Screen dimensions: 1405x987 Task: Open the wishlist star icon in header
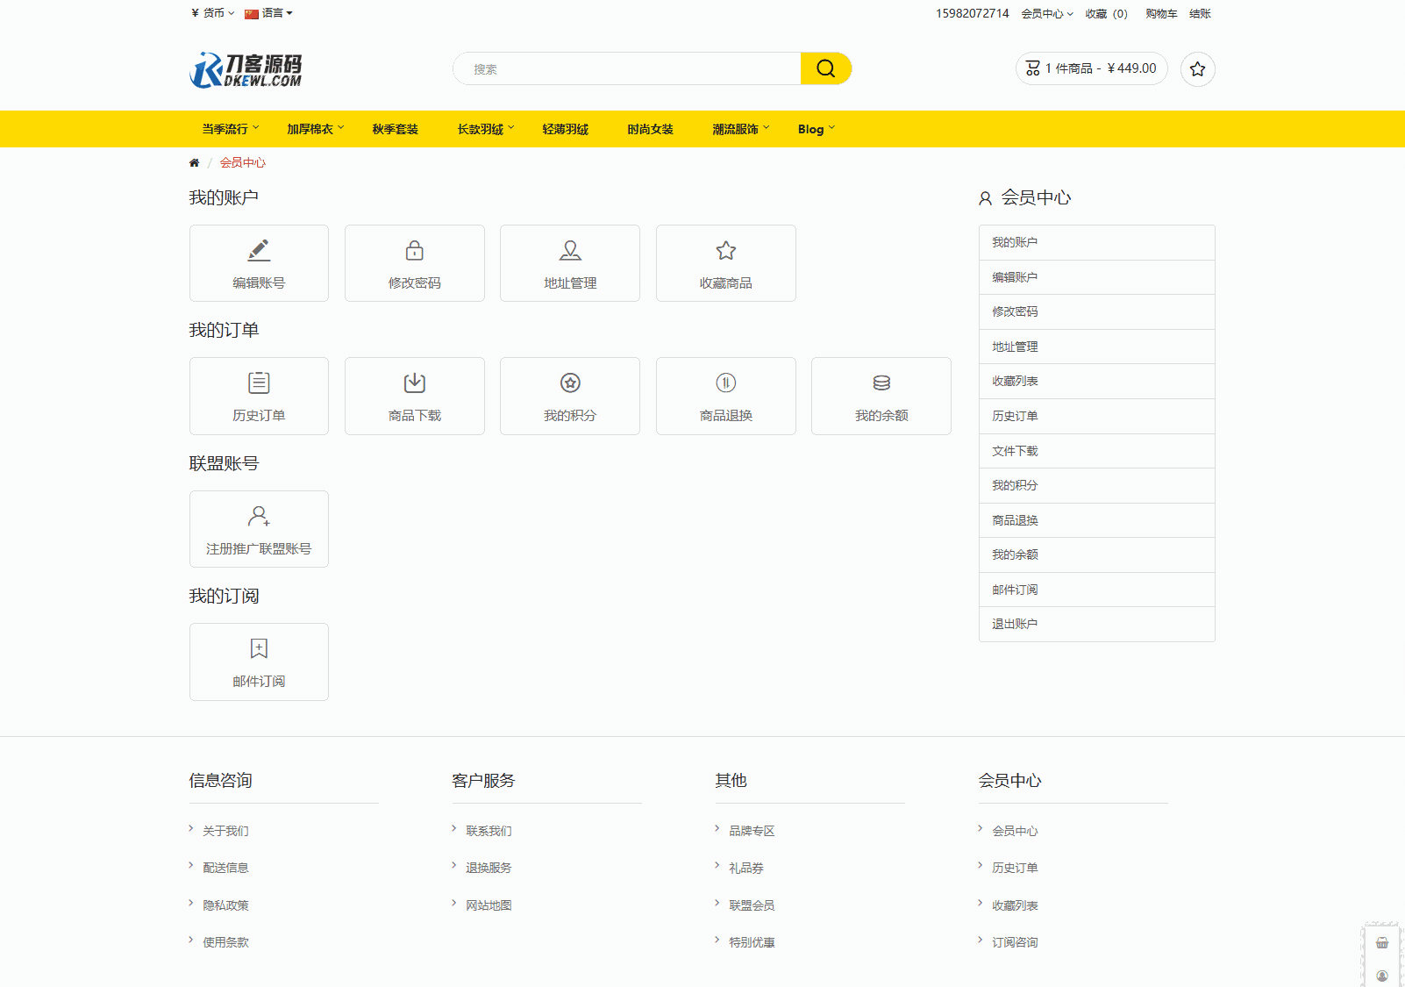[1197, 69]
